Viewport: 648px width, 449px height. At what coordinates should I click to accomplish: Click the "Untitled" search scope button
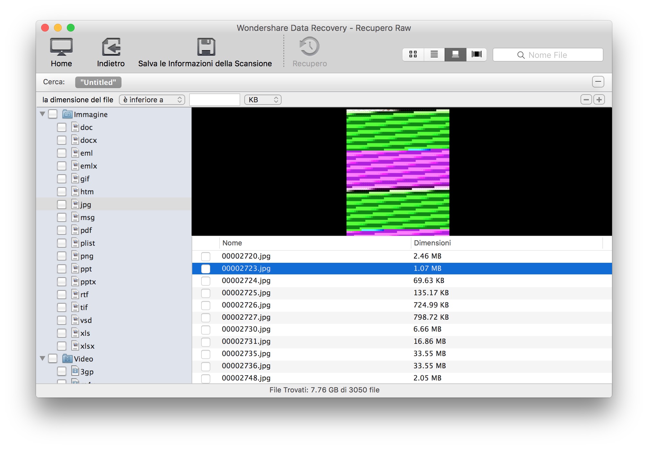98,82
